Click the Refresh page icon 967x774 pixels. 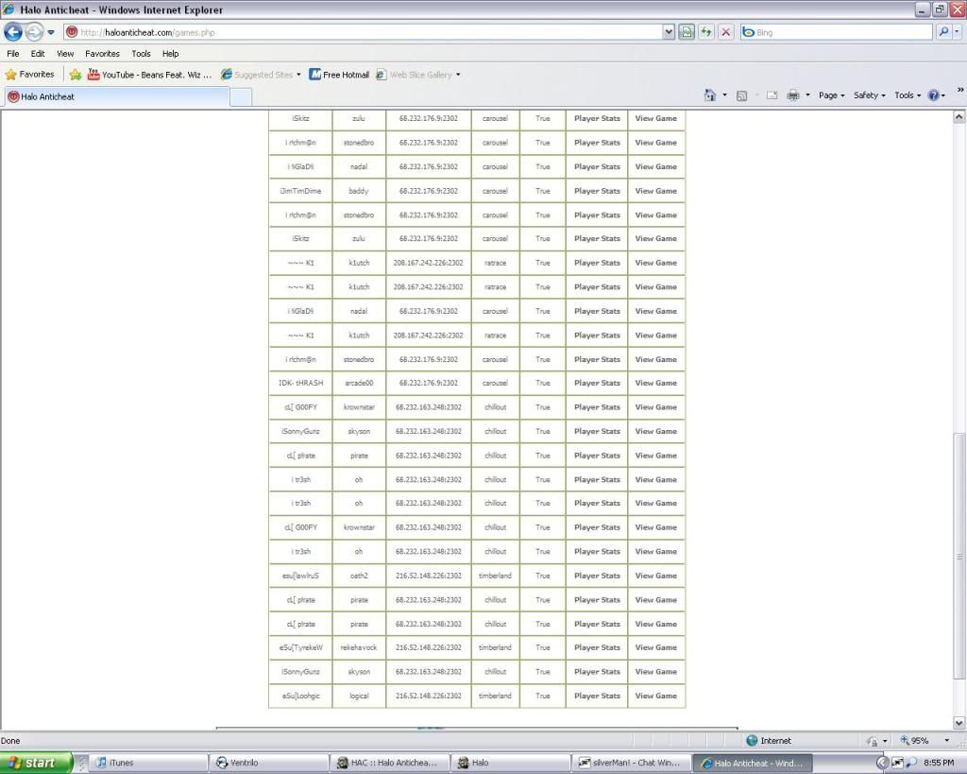706,32
